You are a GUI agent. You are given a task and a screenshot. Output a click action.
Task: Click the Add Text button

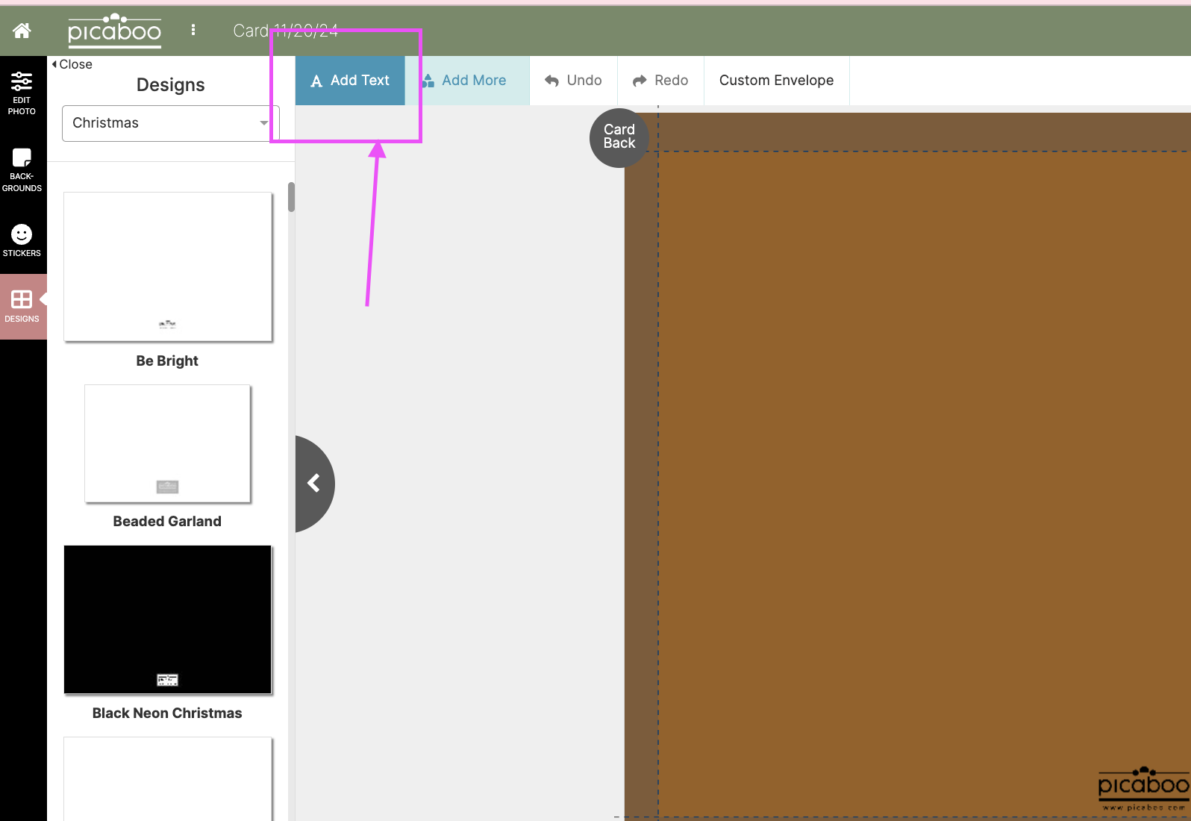point(350,81)
